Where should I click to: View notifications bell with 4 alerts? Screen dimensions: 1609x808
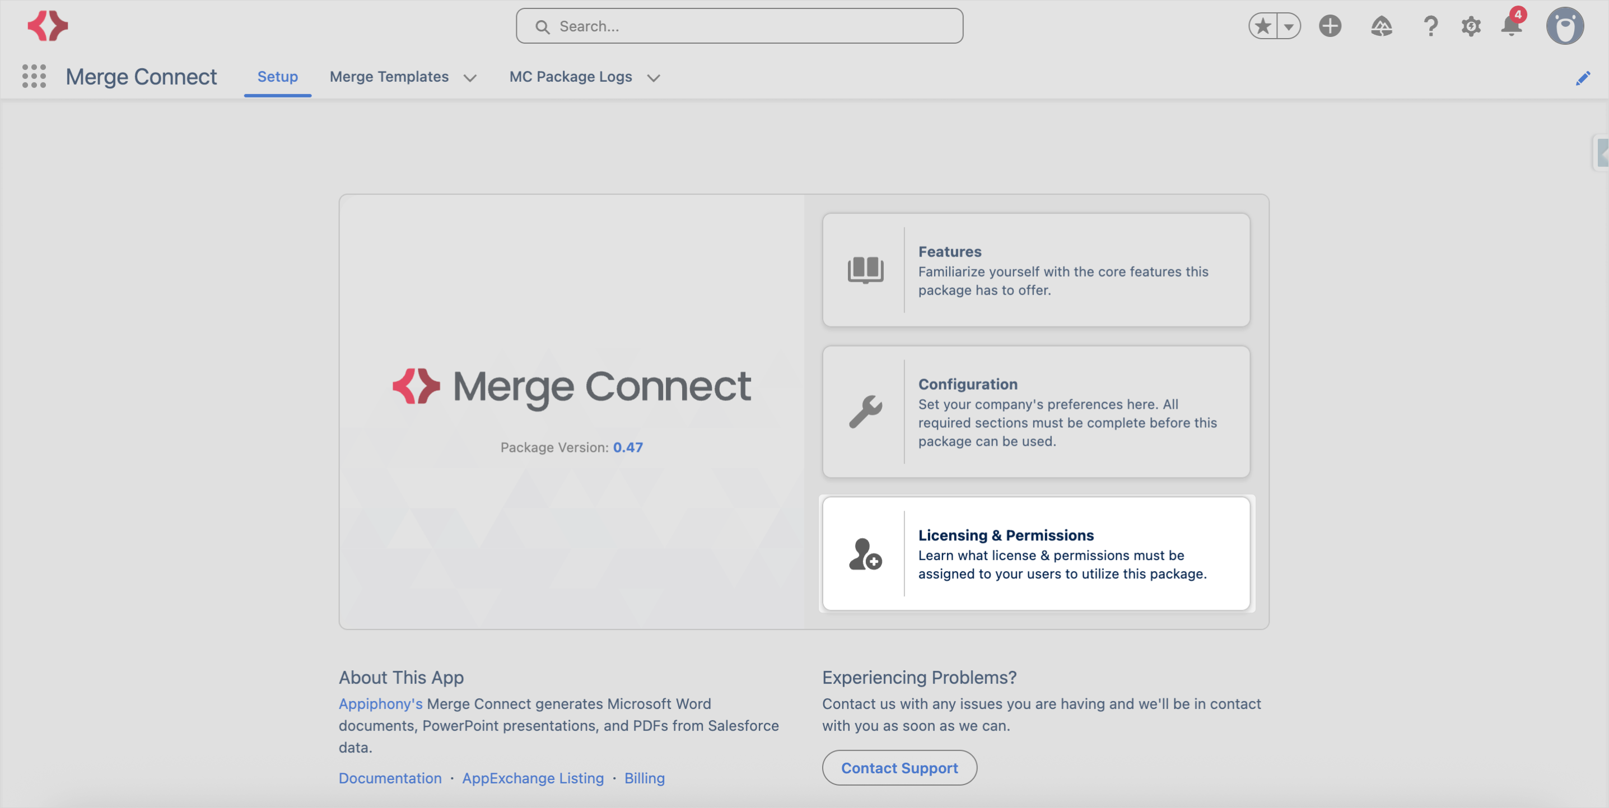[x=1512, y=25]
